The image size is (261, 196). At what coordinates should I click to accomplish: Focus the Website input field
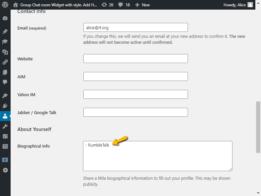[135, 58]
